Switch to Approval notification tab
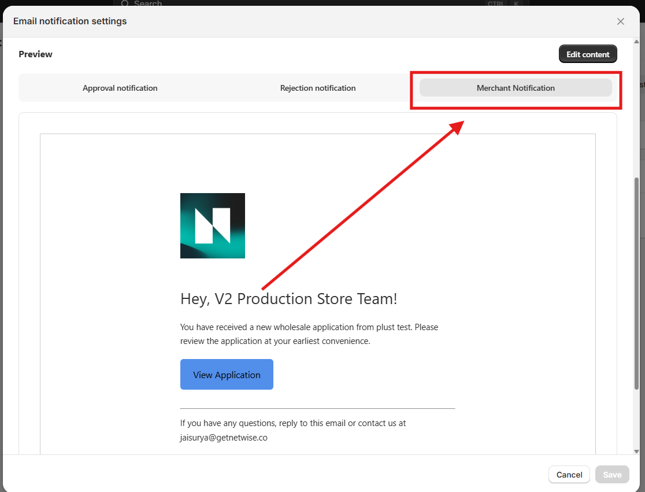The image size is (645, 492). coord(120,88)
